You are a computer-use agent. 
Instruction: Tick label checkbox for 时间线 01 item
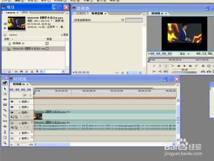click(47, 43)
